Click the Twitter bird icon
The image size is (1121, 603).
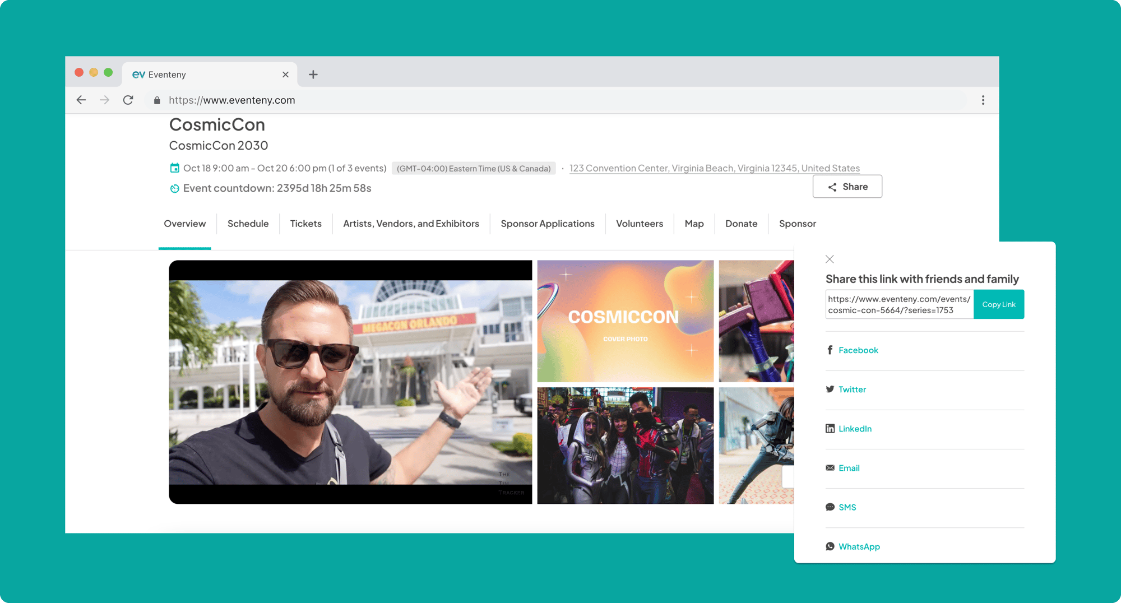(830, 389)
